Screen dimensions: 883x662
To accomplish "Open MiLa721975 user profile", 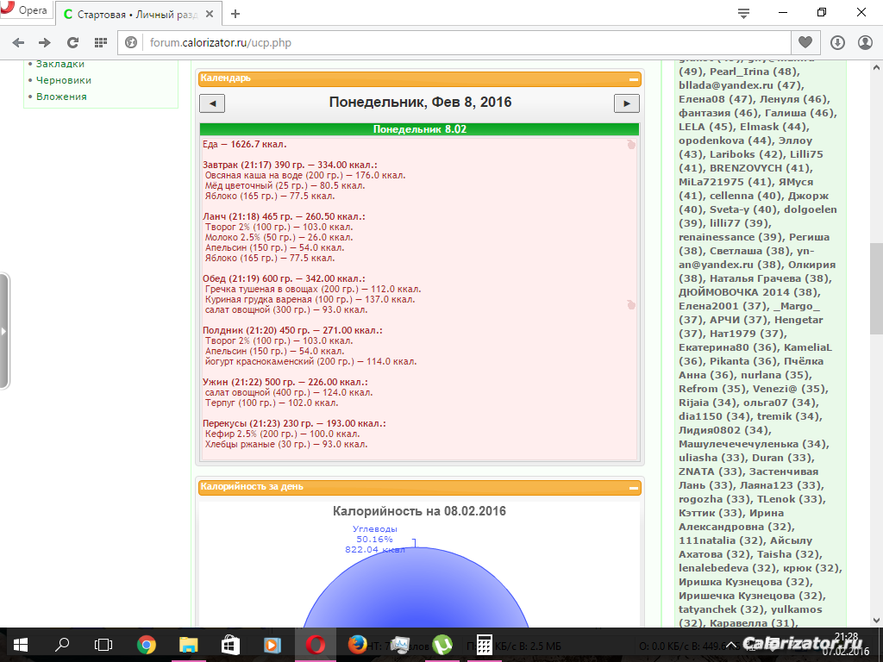I will coord(711,183).
